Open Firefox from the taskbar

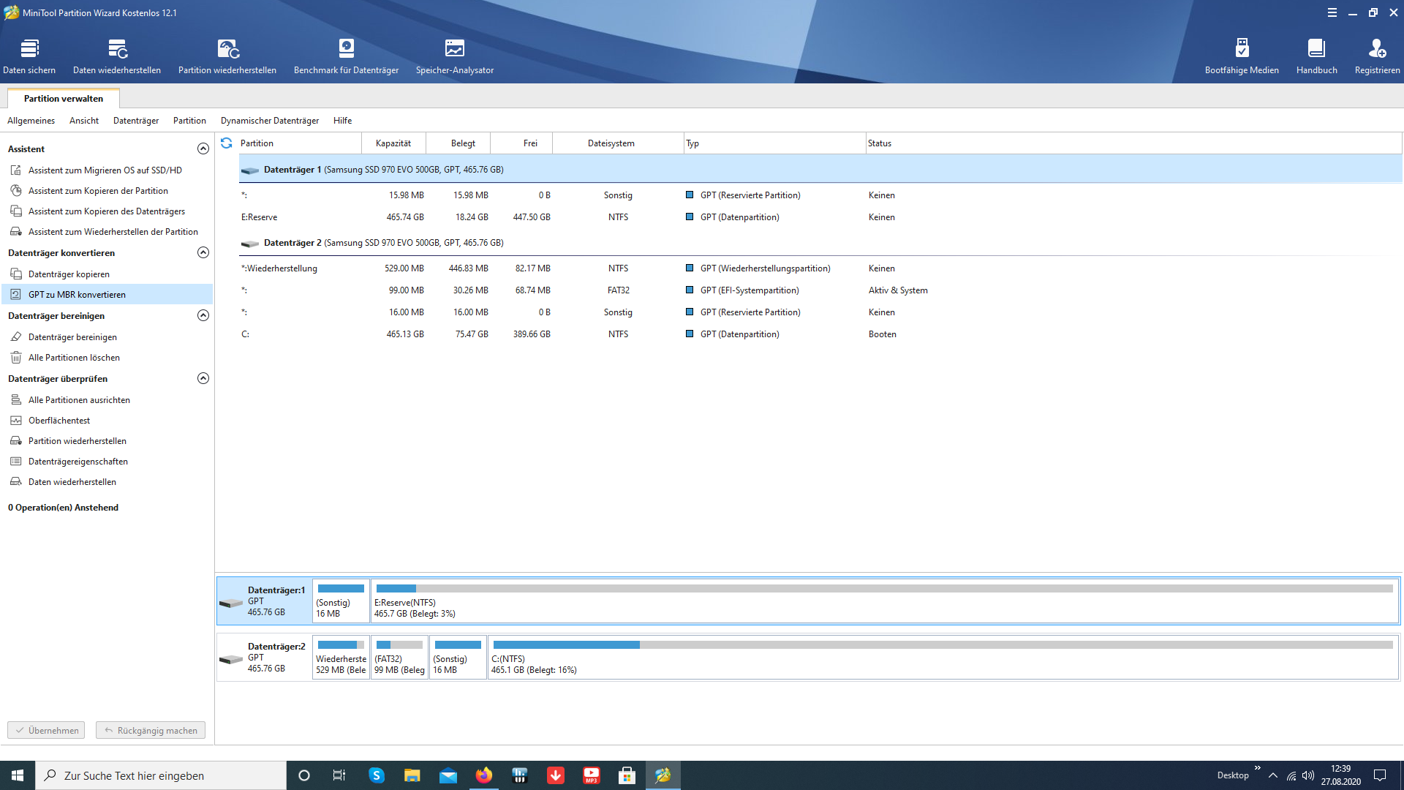(483, 775)
